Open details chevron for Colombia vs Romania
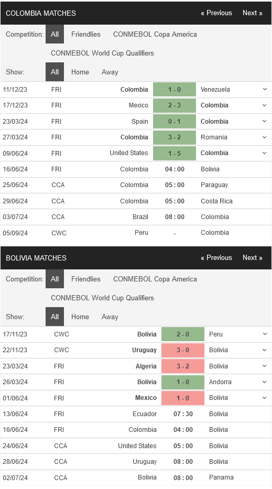The width and height of the screenshot is (272, 489). [x=265, y=137]
